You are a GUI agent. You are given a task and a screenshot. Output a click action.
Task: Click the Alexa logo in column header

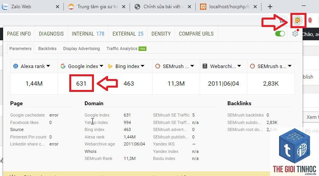[x=16, y=66]
